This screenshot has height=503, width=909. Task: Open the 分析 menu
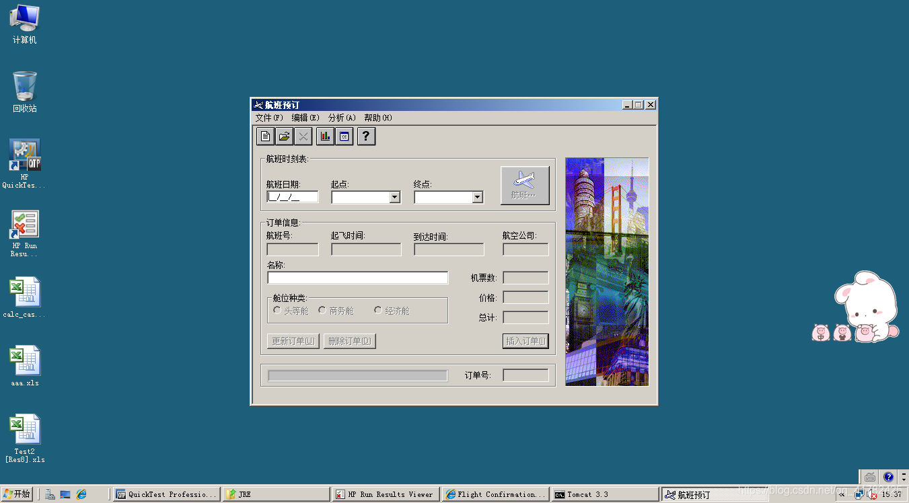341,117
